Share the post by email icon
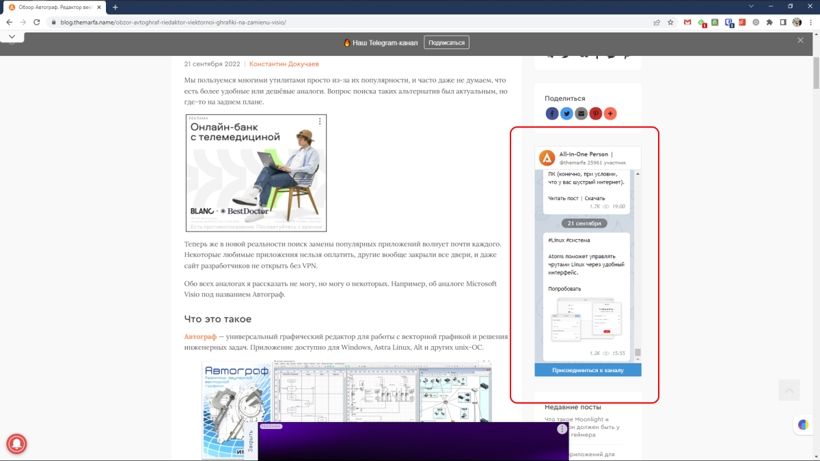820x461 pixels. [581, 113]
